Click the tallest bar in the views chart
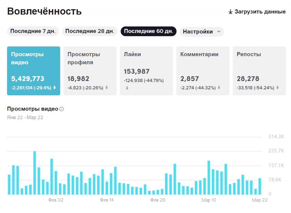The height and width of the screenshot is (213, 291). 35,173
